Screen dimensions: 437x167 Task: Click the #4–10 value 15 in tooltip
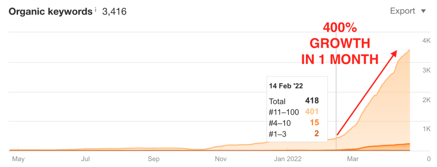point(315,122)
